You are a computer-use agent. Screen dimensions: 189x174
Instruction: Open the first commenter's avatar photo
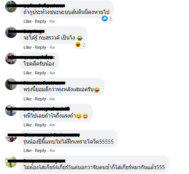click(11, 6)
